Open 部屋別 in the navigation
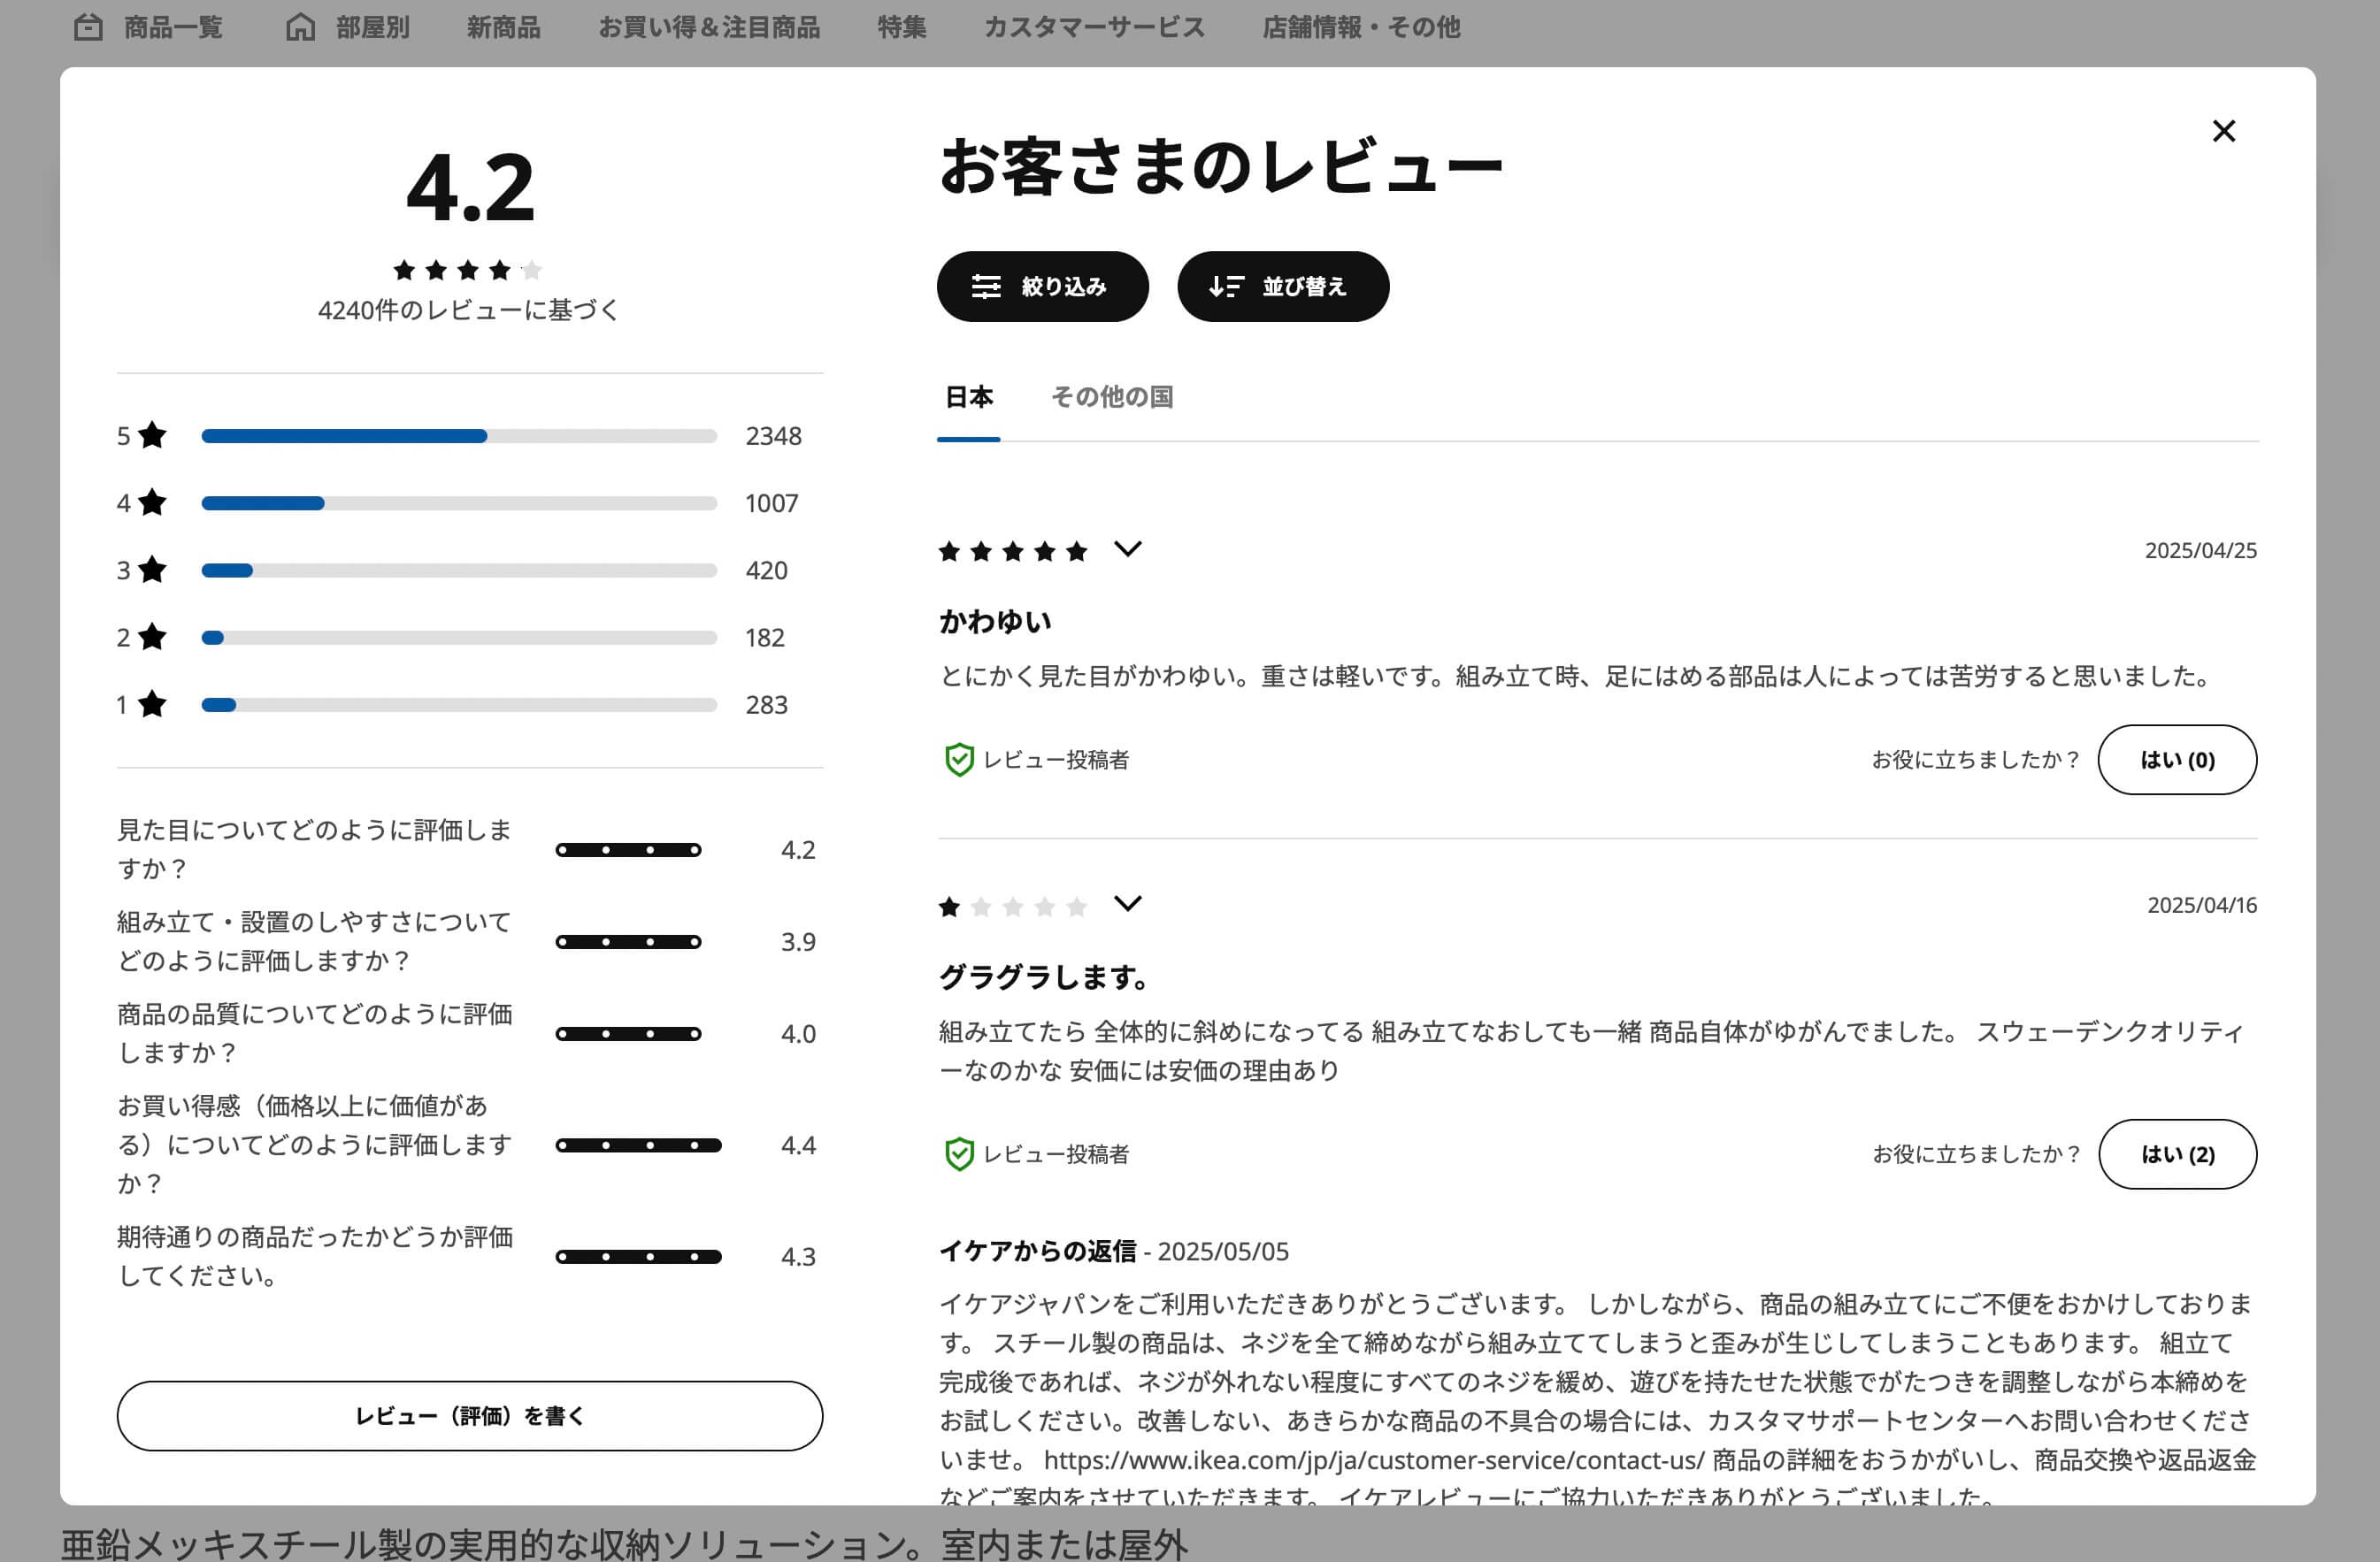The width and height of the screenshot is (2380, 1562). click(x=347, y=27)
